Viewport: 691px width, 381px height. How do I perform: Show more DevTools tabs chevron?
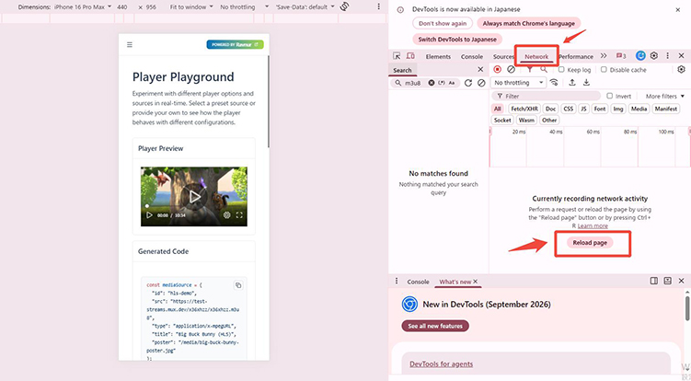[604, 56]
